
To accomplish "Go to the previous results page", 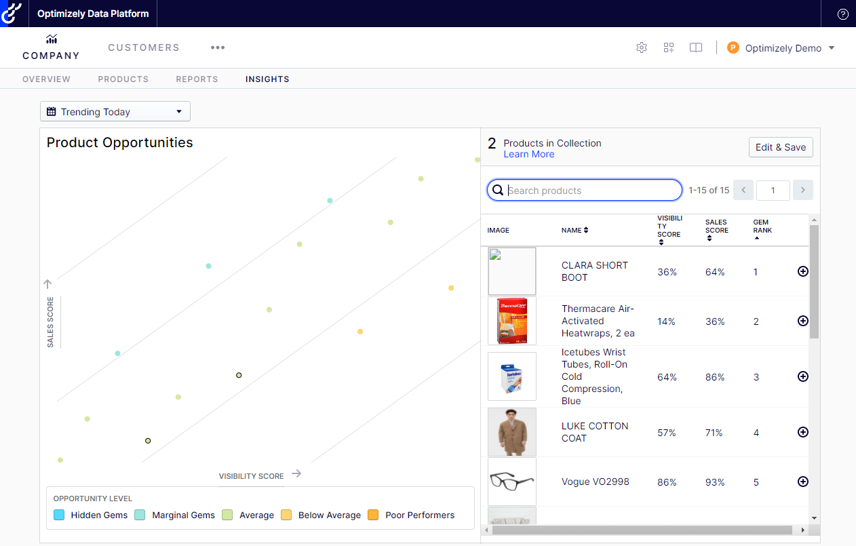I will click(743, 191).
